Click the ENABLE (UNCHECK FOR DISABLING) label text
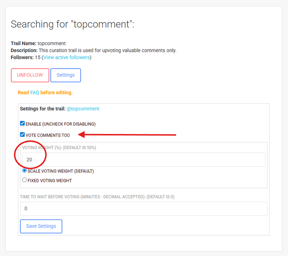 (x=61, y=124)
